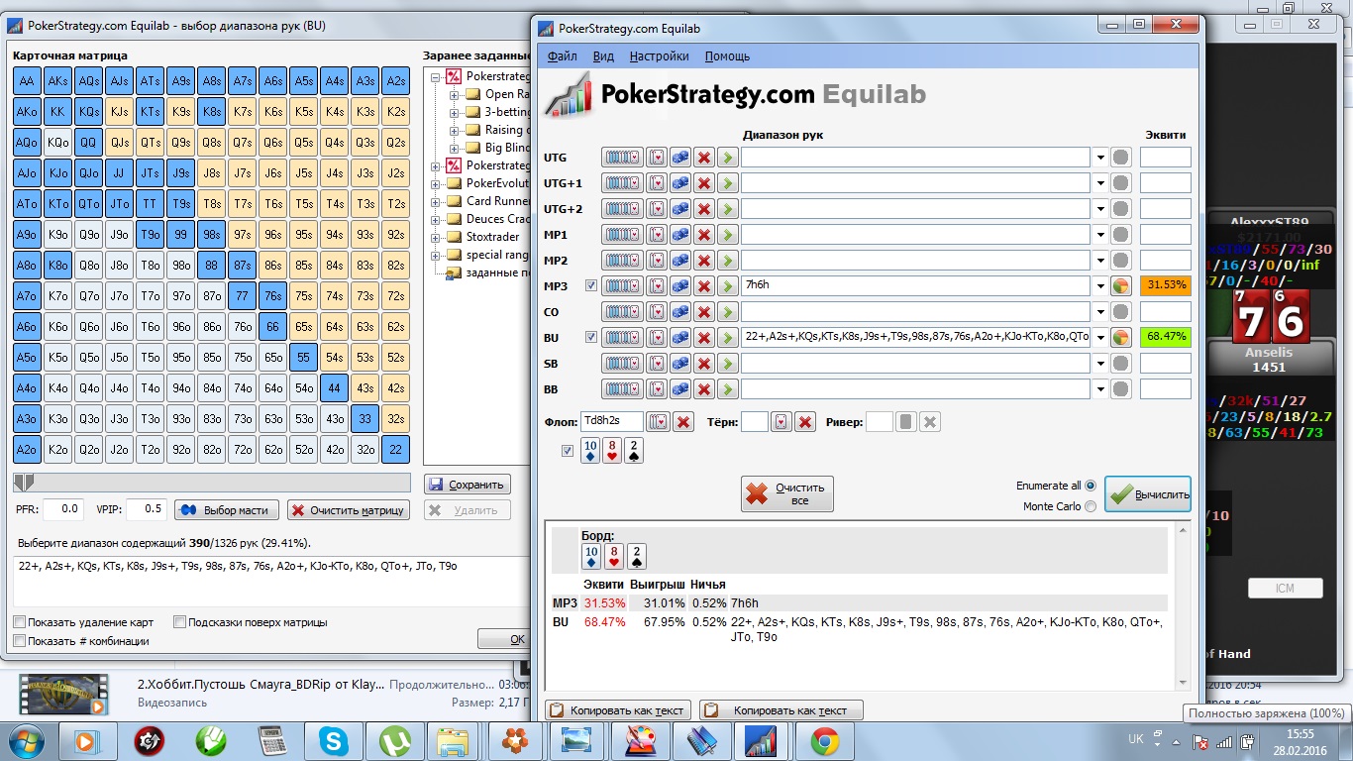Open Google Chrome from the taskbar
The image size is (1353, 761).
(824, 741)
